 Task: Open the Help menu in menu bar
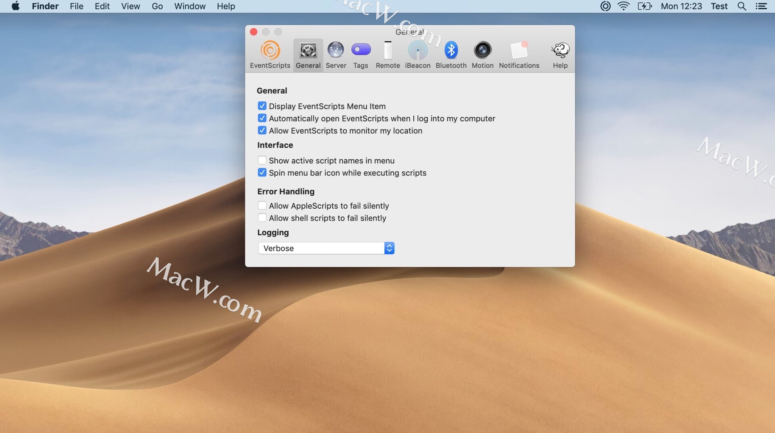(x=226, y=6)
